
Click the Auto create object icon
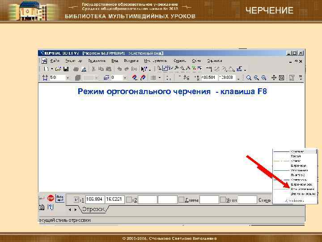point(60,198)
